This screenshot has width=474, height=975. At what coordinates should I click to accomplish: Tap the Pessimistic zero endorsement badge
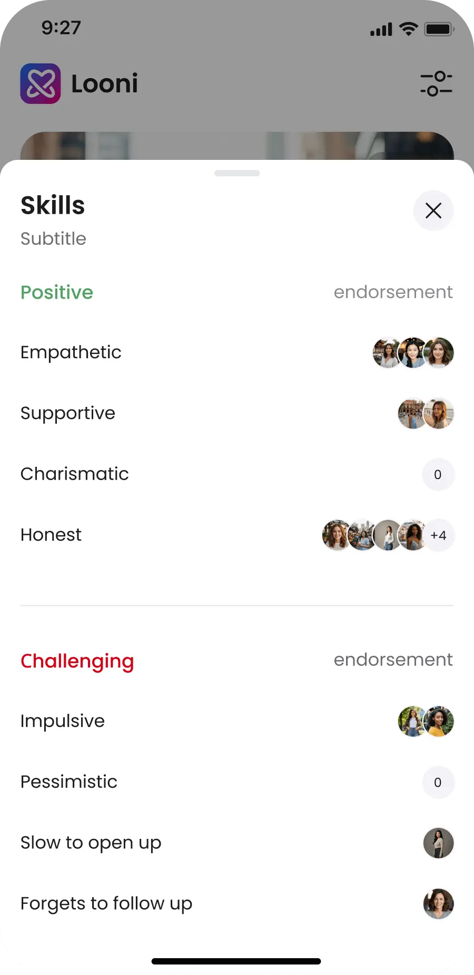438,782
